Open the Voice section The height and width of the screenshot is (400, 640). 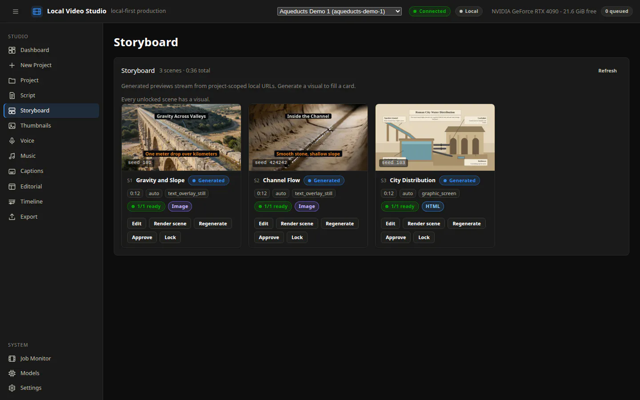point(51,141)
